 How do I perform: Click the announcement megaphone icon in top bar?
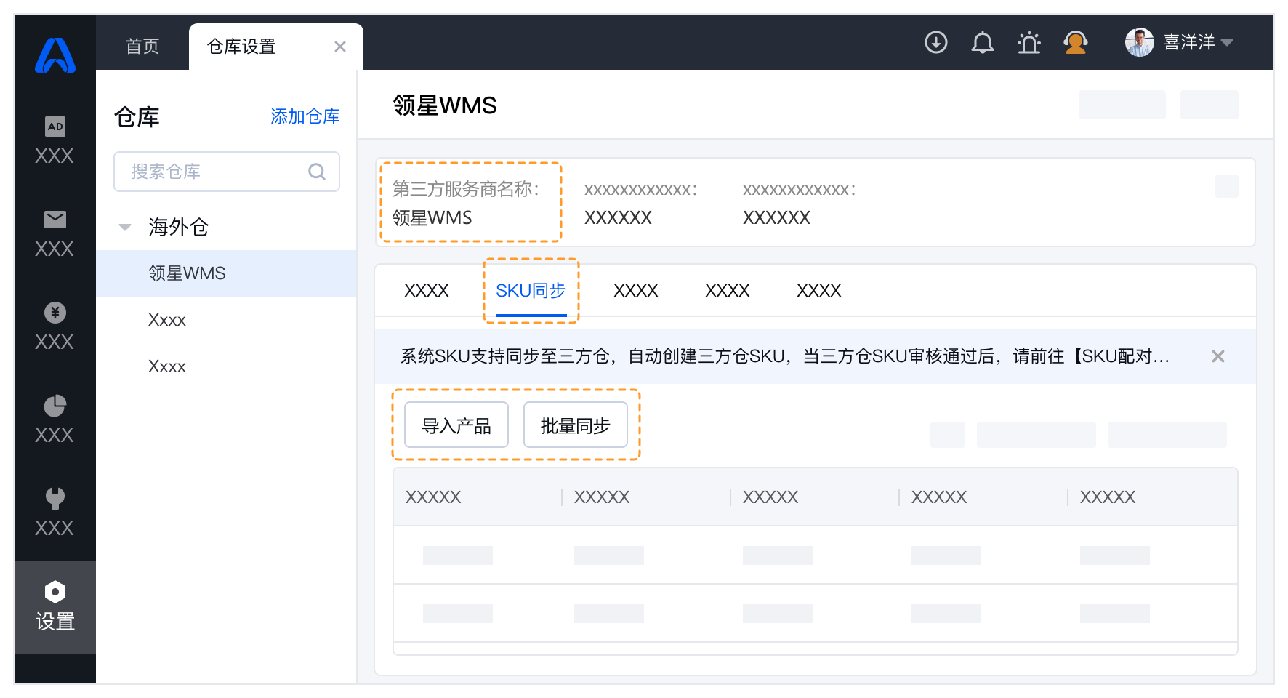click(1029, 42)
